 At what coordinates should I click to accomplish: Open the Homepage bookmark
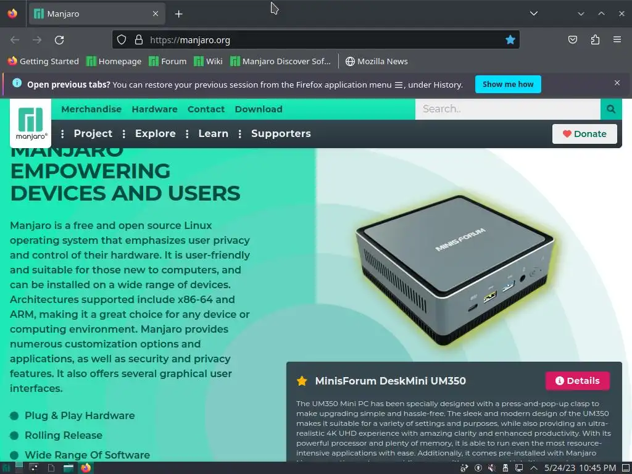114,61
